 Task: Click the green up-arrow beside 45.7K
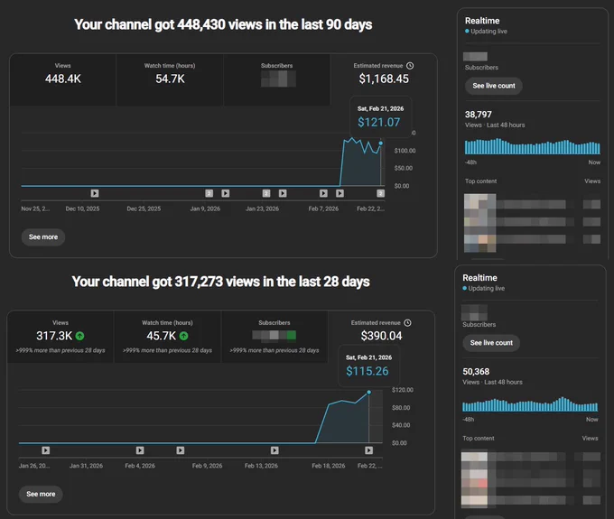tap(183, 336)
